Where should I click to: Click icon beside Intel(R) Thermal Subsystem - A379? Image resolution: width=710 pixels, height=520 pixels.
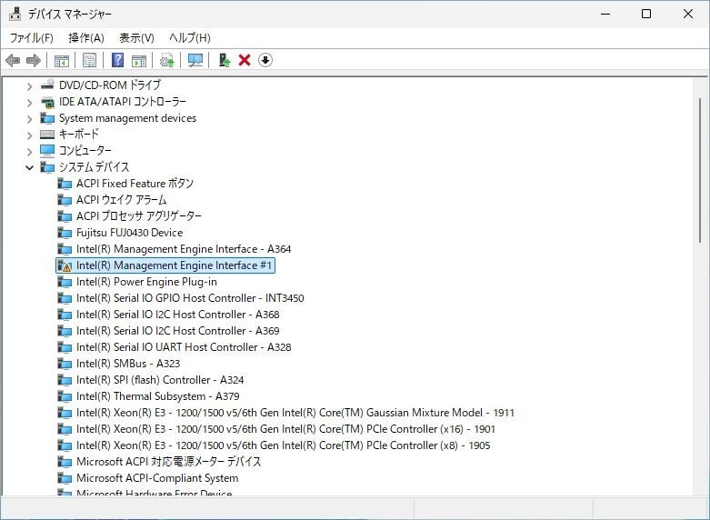65,396
